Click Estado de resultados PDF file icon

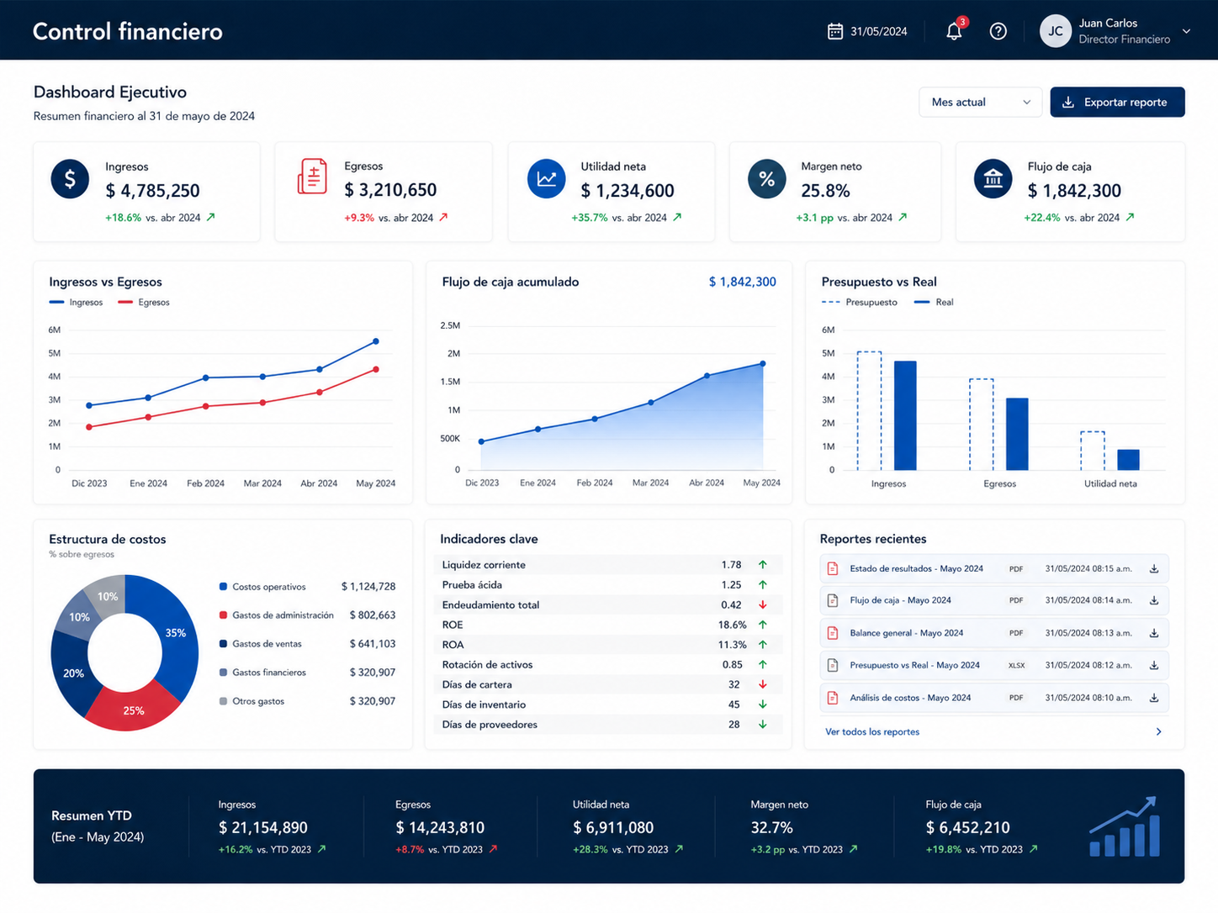[x=833, y=569]
